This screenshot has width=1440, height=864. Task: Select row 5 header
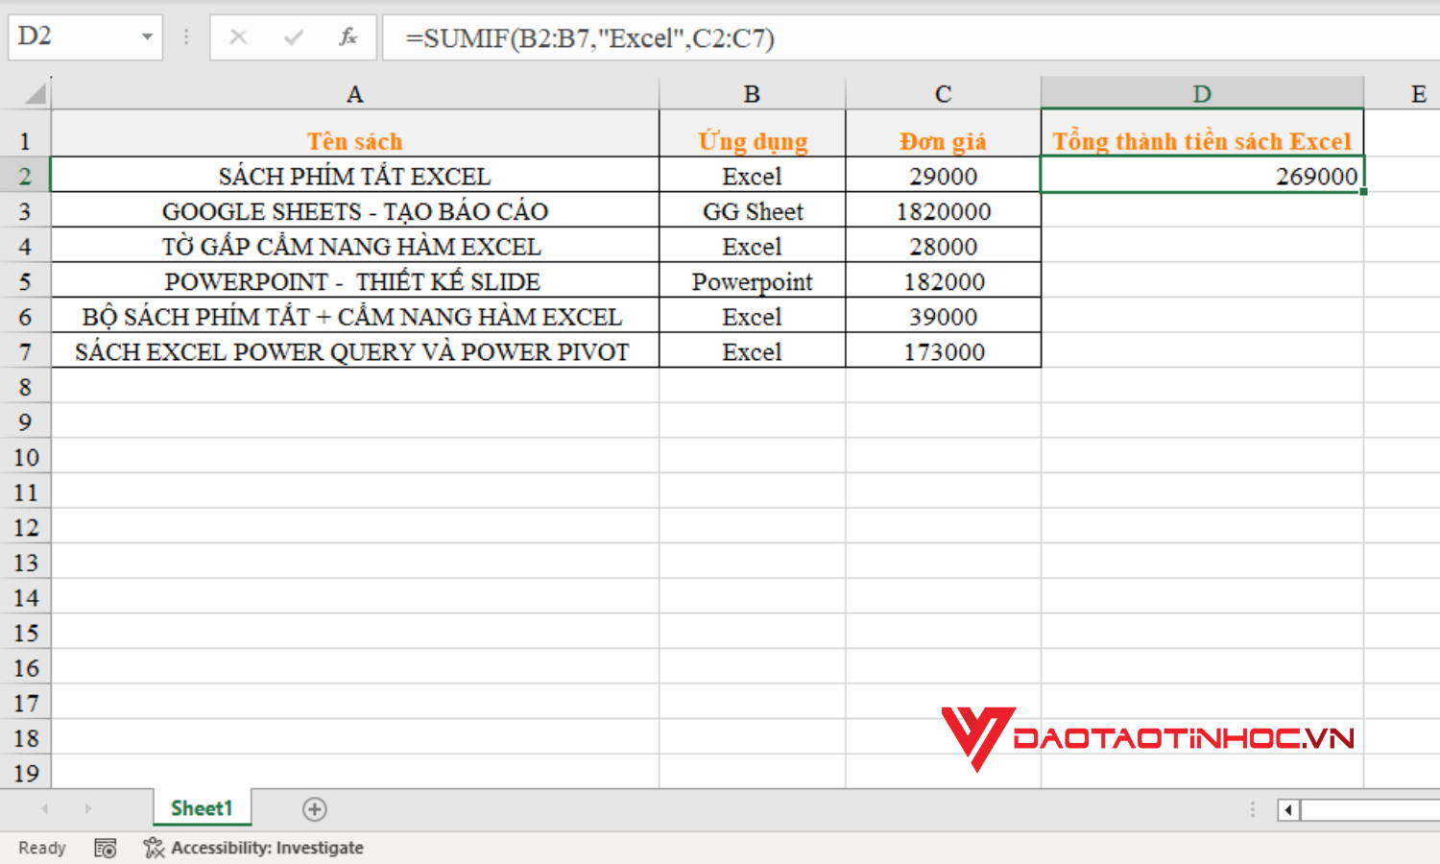[25, 281]
